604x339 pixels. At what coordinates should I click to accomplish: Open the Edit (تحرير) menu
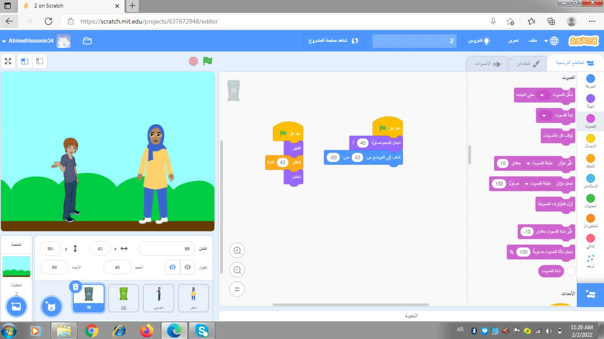pos(513,41)
